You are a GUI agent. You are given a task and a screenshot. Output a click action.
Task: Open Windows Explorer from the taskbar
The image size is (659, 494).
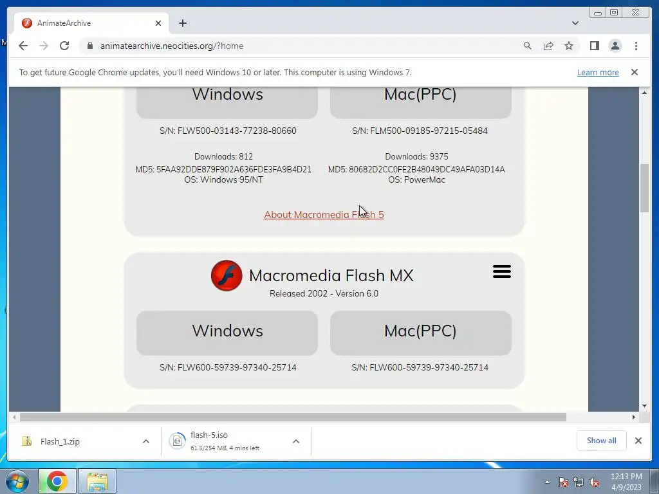point(97,481)
